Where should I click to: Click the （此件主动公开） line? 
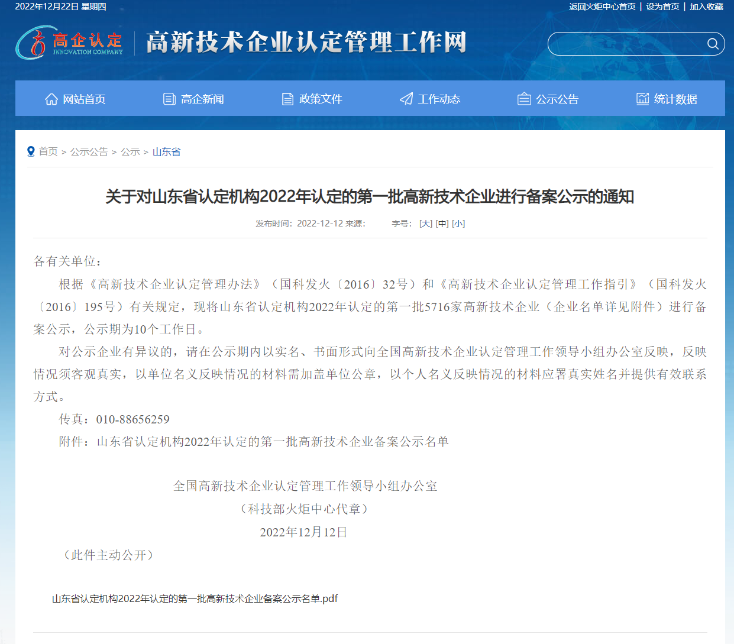[108, 555]
